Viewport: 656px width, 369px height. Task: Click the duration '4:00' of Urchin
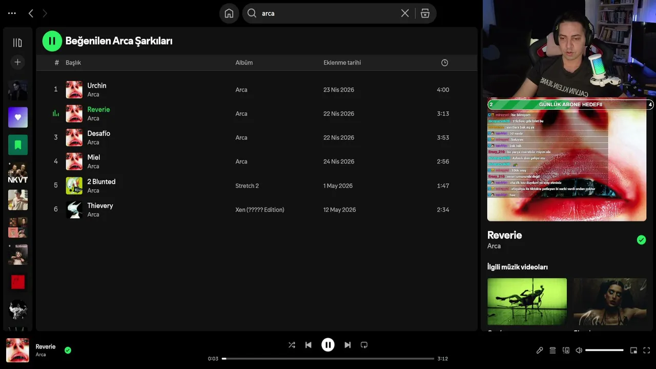(443, 90)
